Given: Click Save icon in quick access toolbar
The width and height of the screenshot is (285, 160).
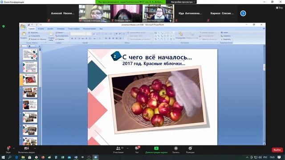Looking at the screenshot, I should [28, 25].
